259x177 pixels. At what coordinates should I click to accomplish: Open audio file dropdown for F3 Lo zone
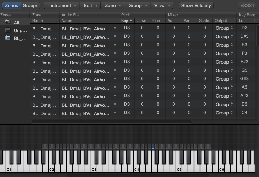point(115,53)
